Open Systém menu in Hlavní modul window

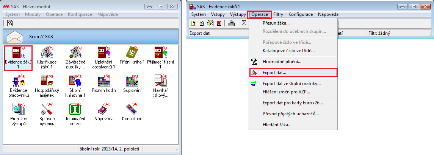pos(13,14)
